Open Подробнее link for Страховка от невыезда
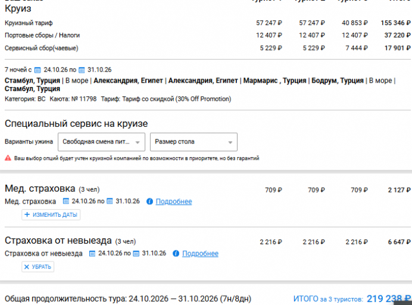 [200, 253]
